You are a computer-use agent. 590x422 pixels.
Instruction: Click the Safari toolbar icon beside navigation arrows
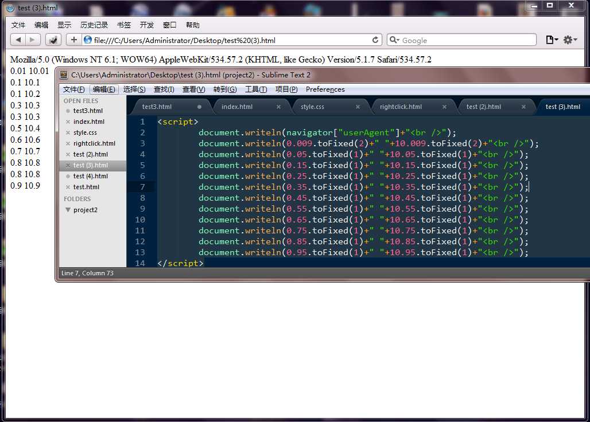point(53,40)
